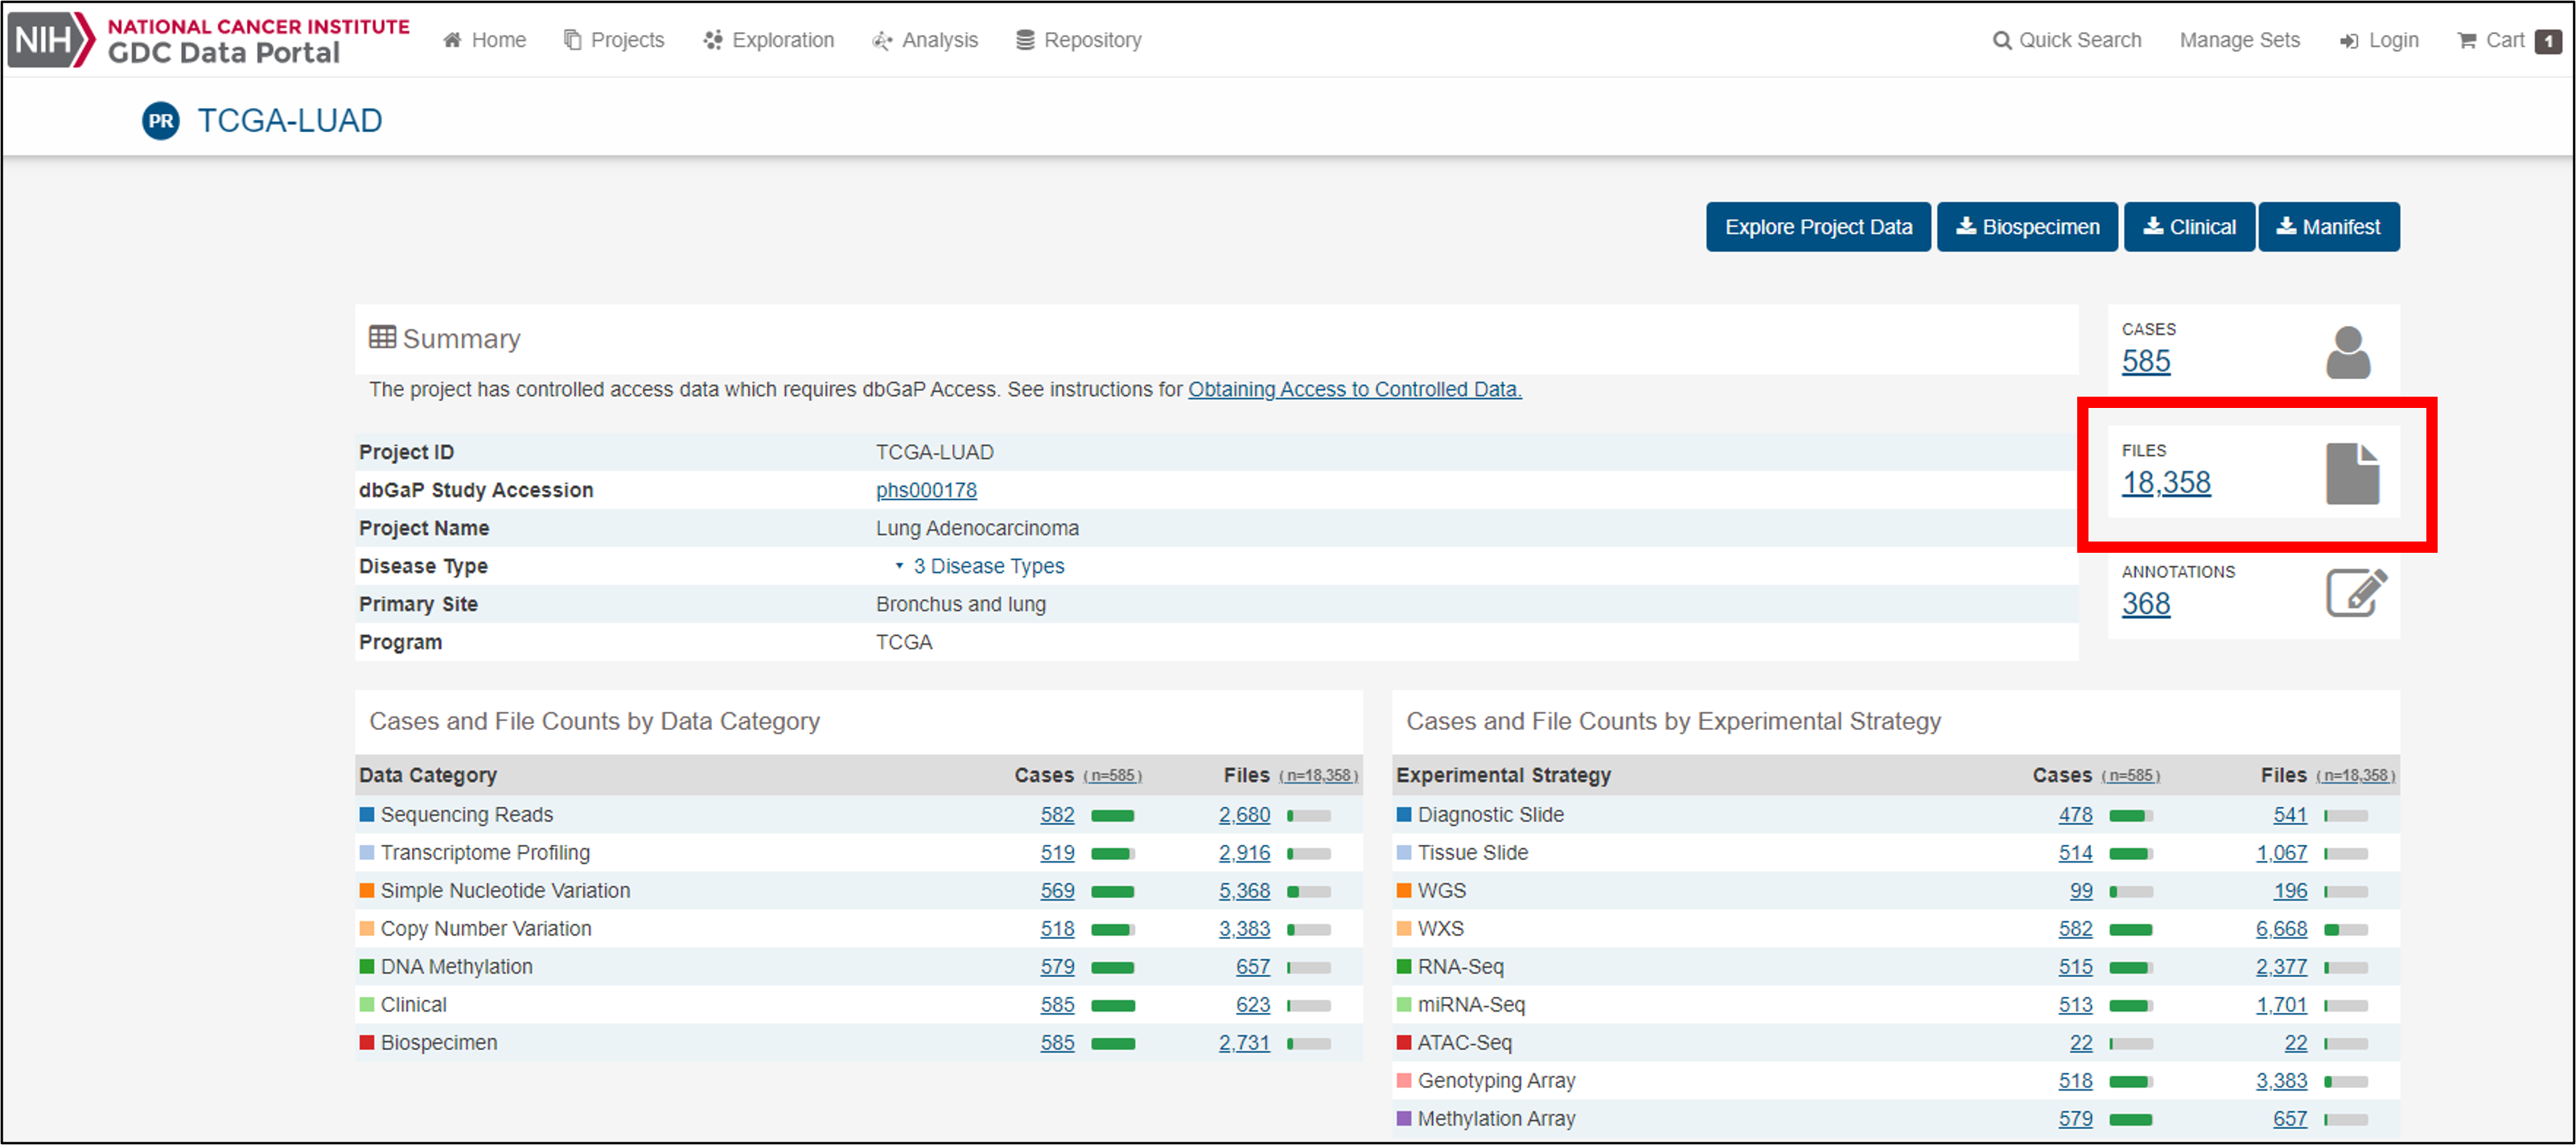Click the Bronchus and lung primary site text

tap(960, 604)
